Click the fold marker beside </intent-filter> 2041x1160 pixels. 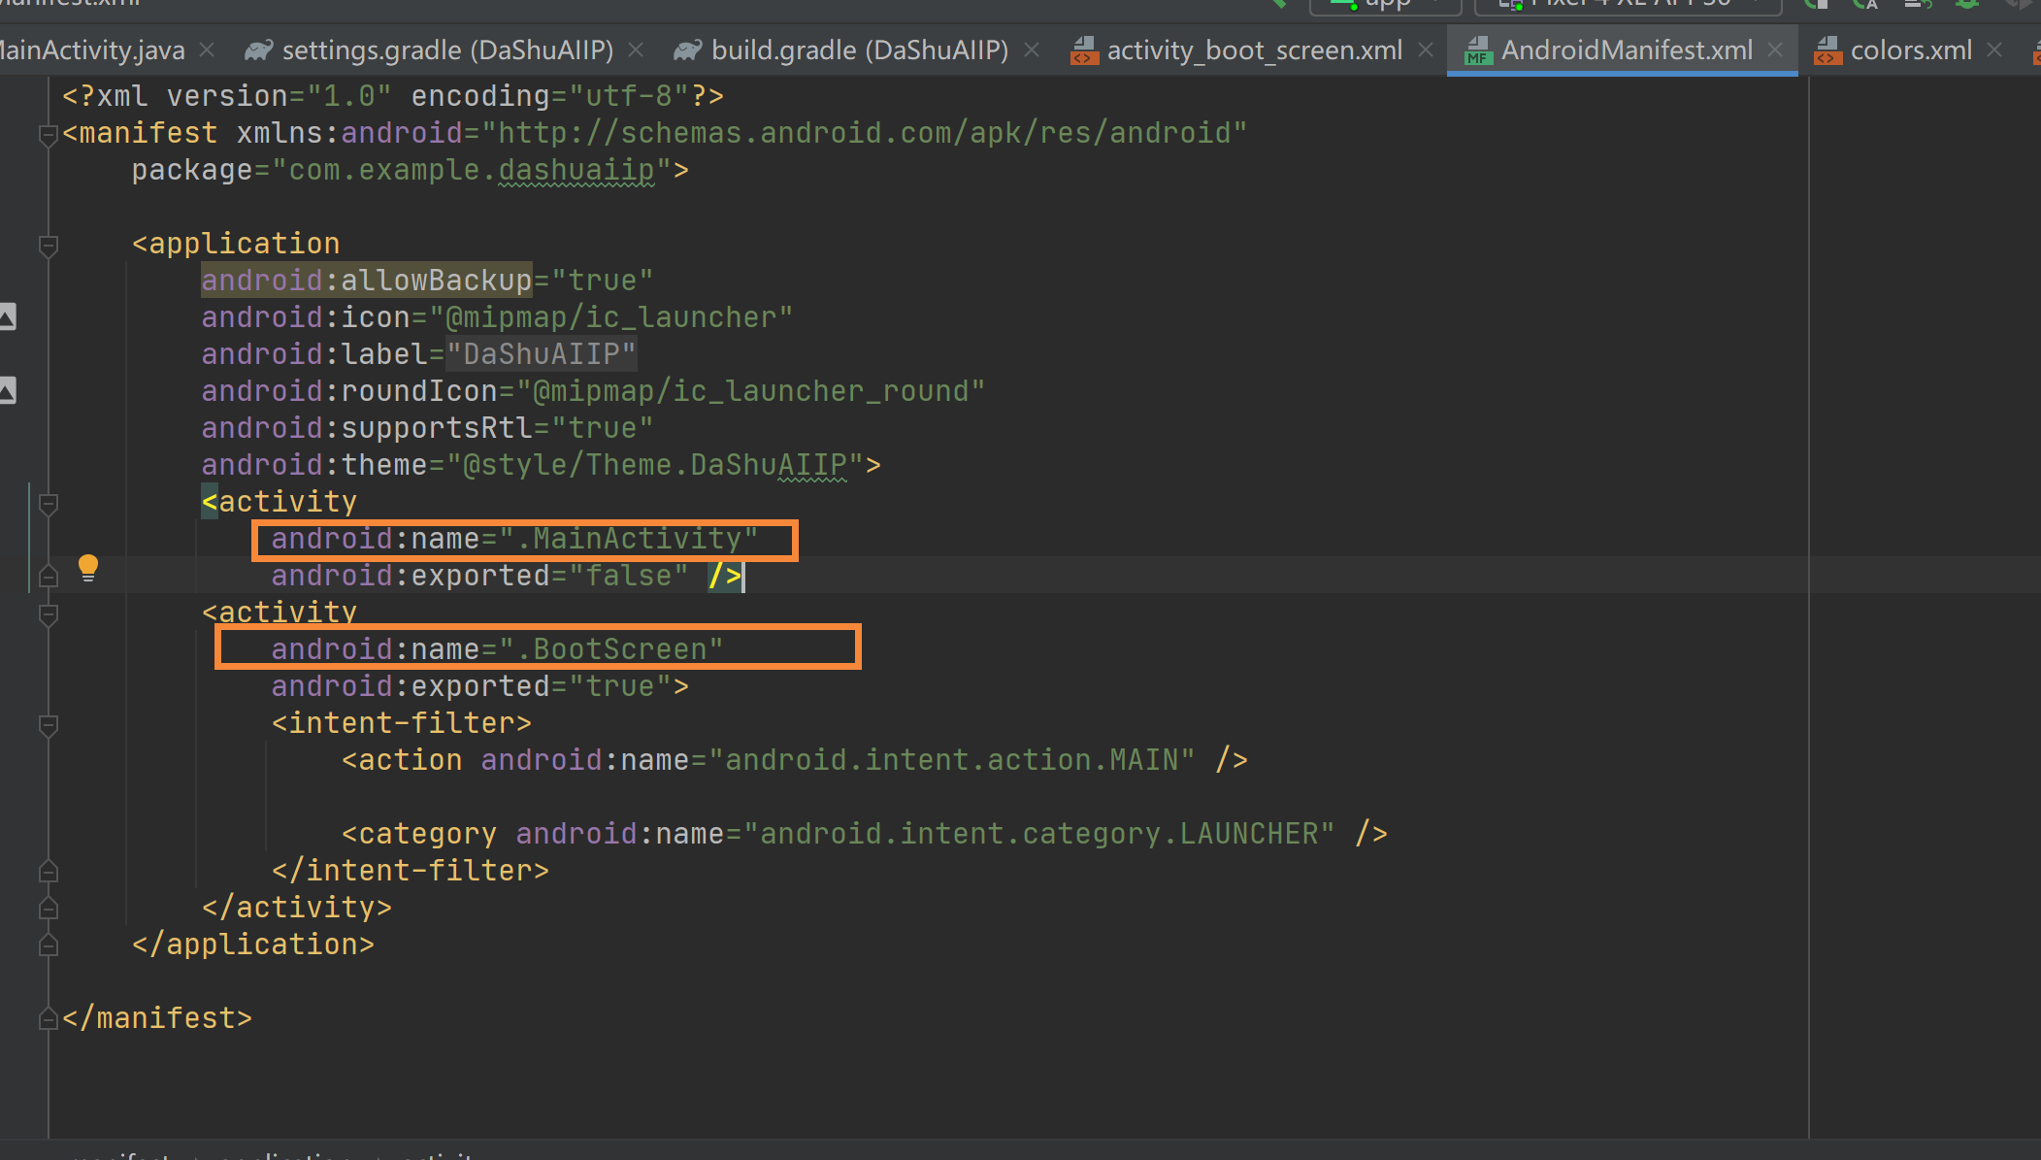[x=48, y=871]
